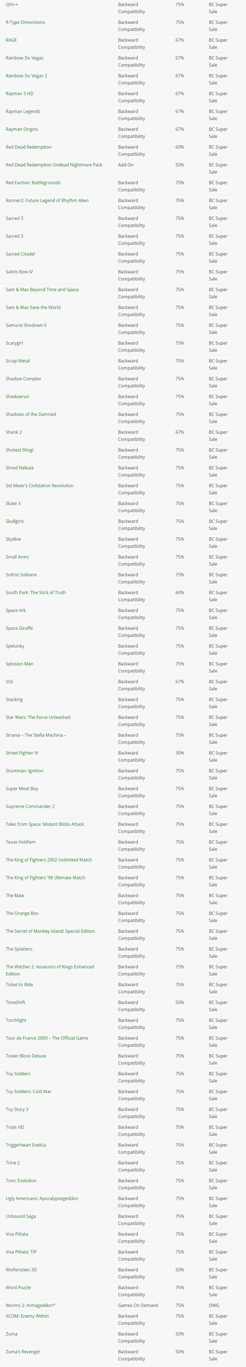246x1367 pixels.
Task: Open the Spelunky game link
Action: click(x=15, y=646)
